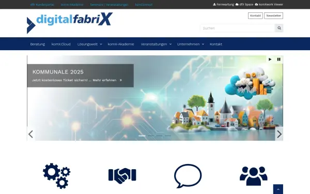The width and height of the screenshot is (310, 194).
Task: Open Kontakt in main navigation
Action: [x=216, y=44]
